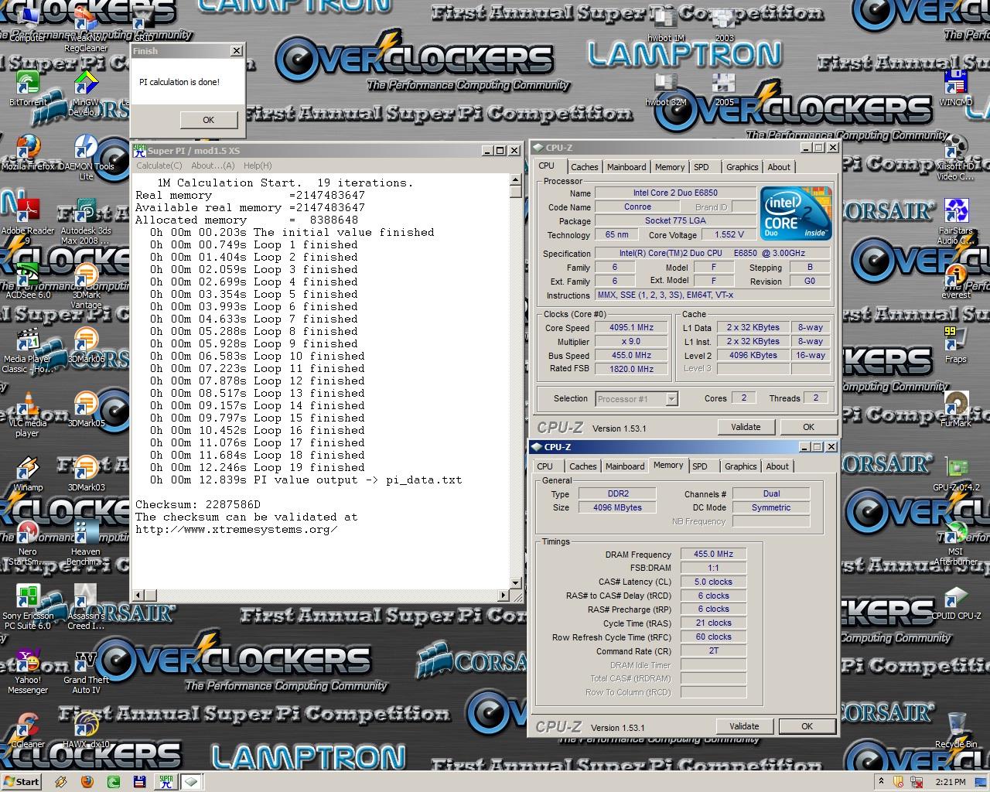This screenshot has width=990, height=792.
Task: Click DRAM Frequency 455.0 MHz value
Action: point(713,555)
